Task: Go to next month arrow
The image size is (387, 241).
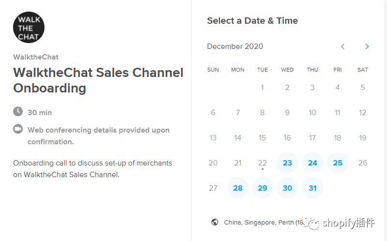Action: click(x=367, y=46)
